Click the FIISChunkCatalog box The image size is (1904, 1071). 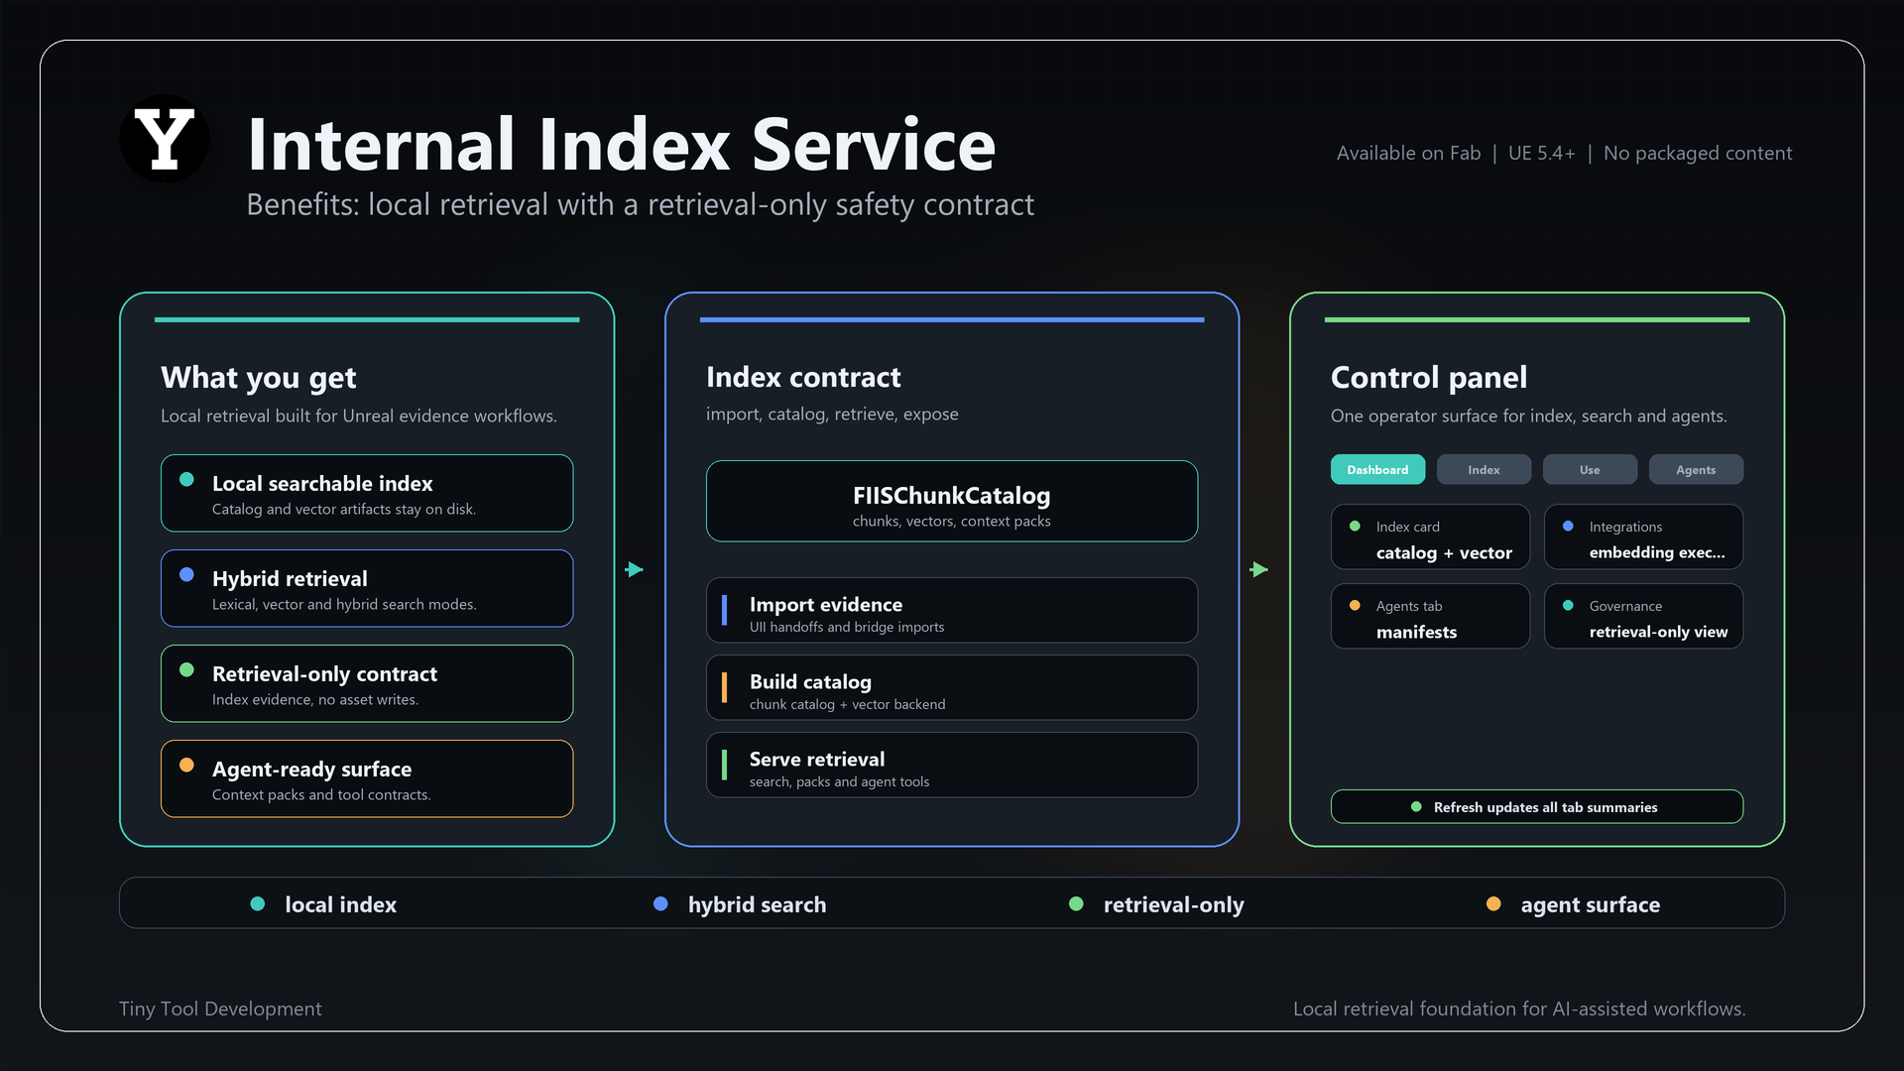pyautogui.click(x=952, y=502)
